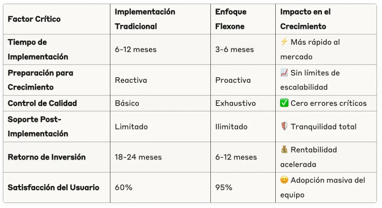The width and height of the screenshot is (382, 208).
Task: Click the green checkmark emoji icon
Action: tap(284, 103)
